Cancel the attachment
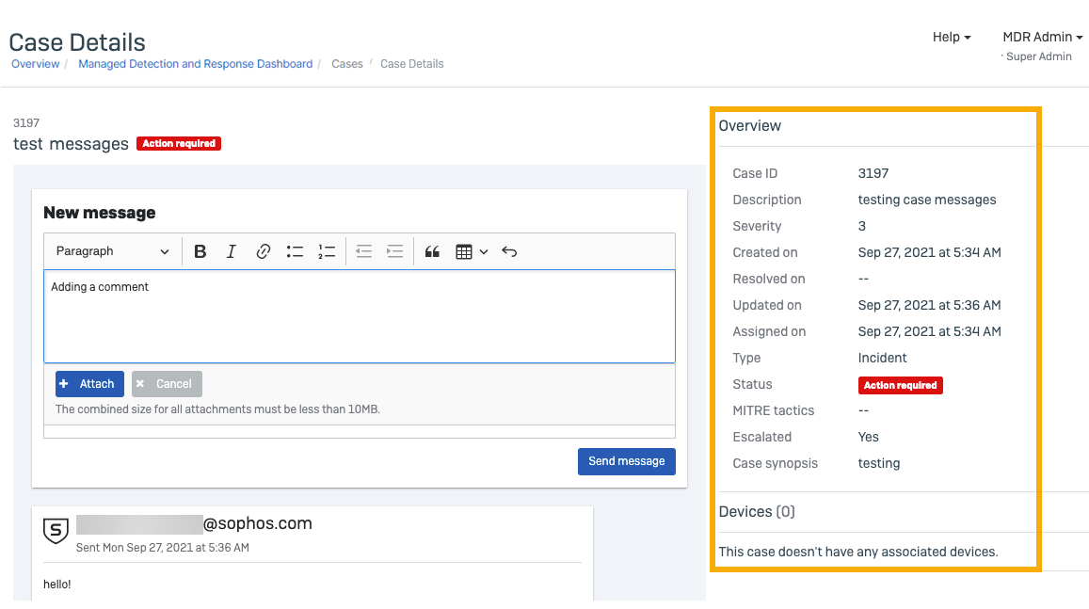The image size is (1089, 609). tap(167, 384)
